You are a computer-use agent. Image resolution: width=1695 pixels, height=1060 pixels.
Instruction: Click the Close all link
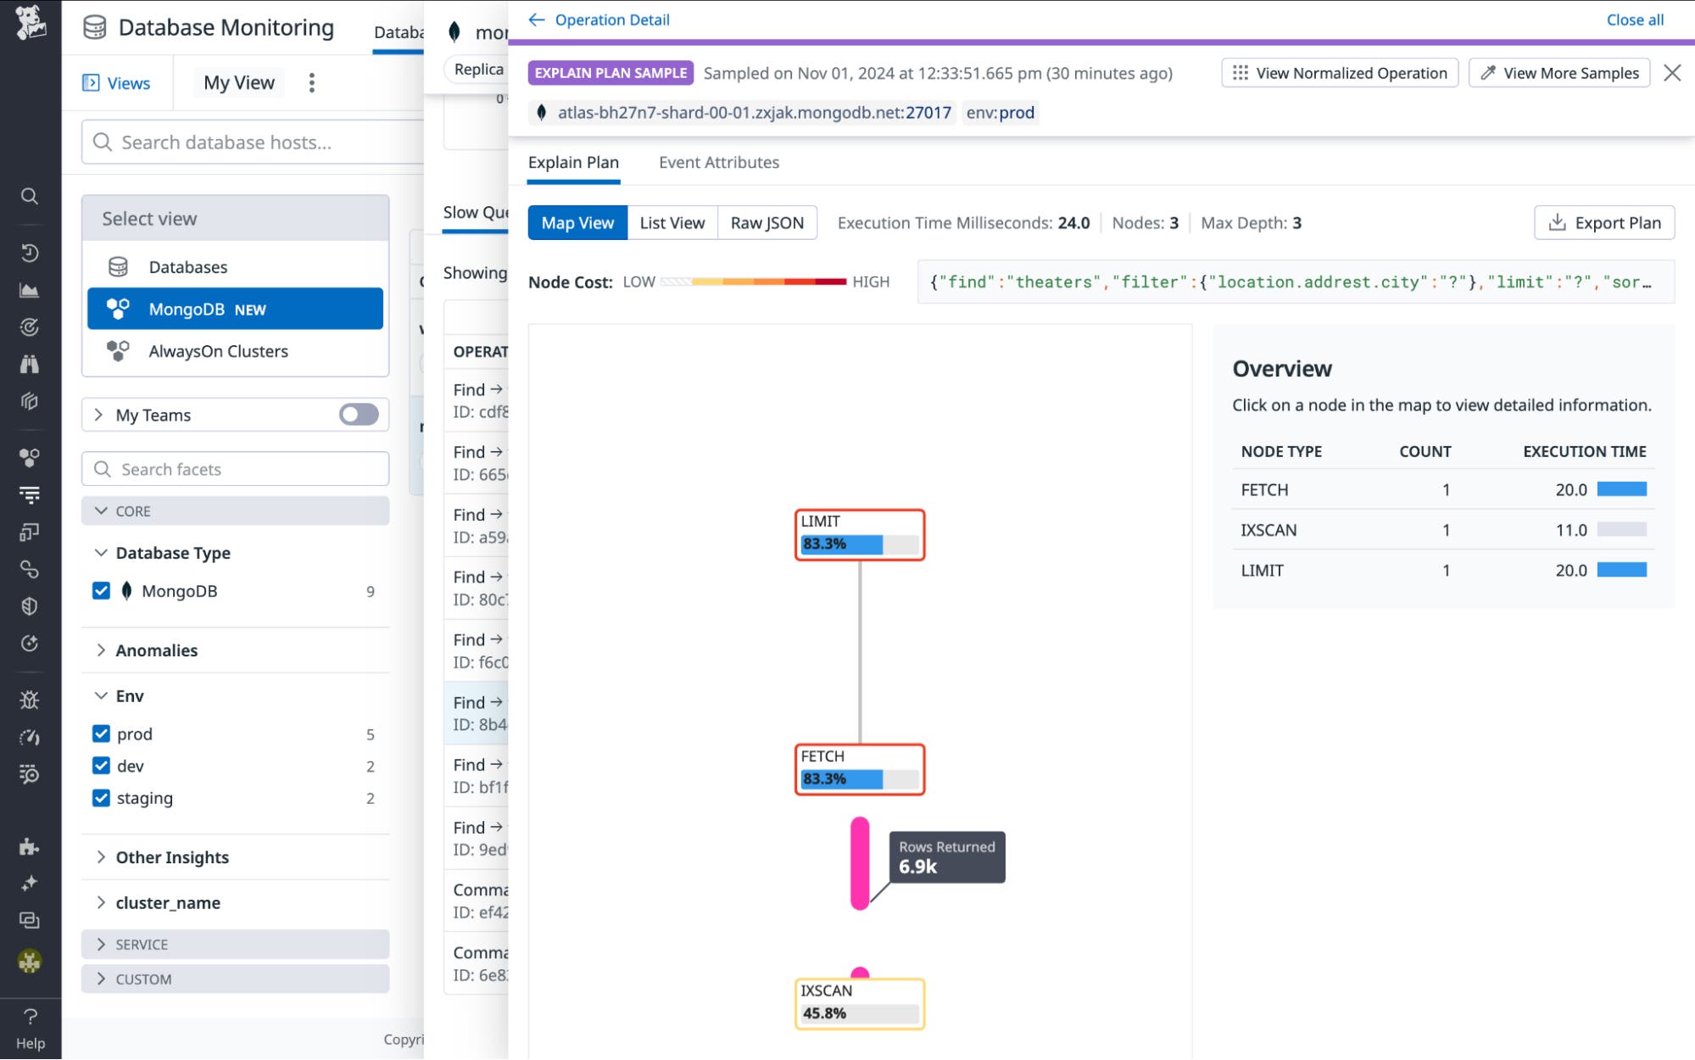pos(1634,19)
